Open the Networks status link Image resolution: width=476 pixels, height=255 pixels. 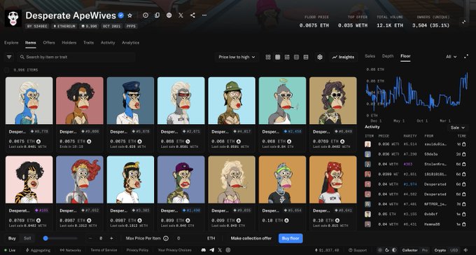tap(71, 250)
